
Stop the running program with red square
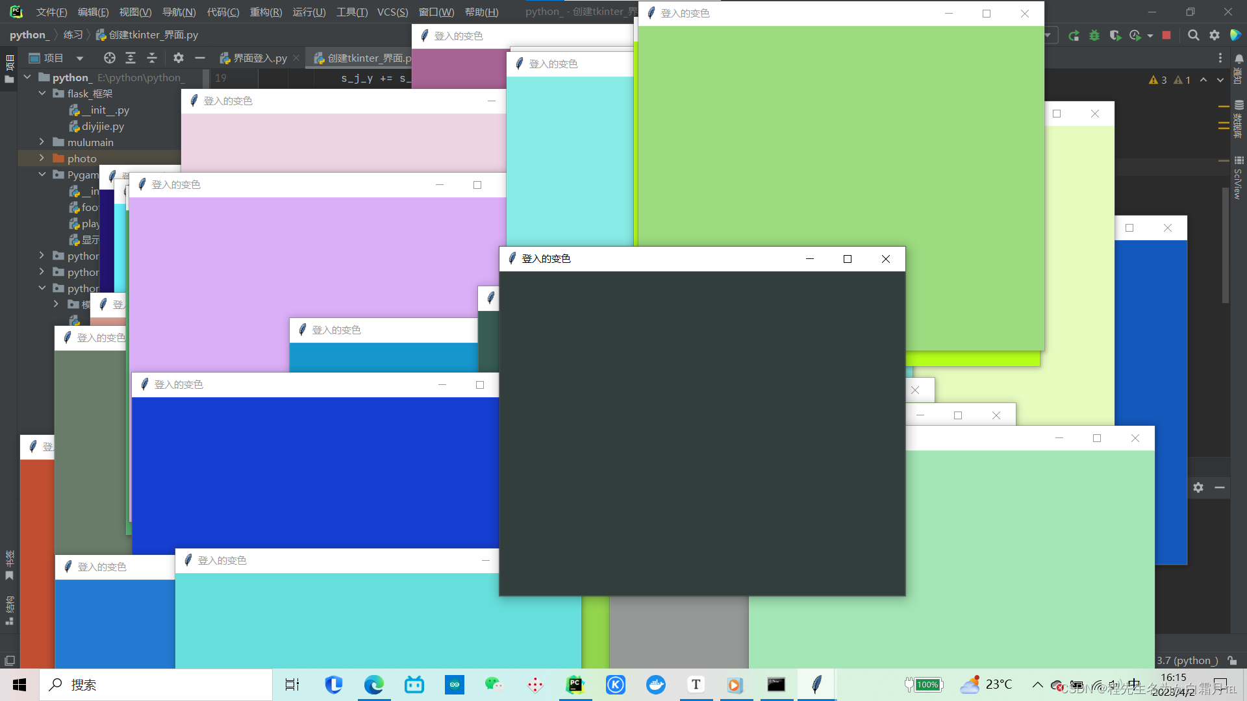click(x=1166, y=36)
